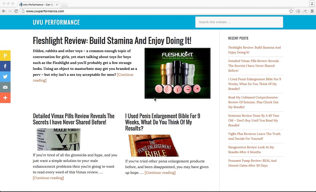316x192 pixels.
Task: Click the RECENT POSTS heading
Action: [x=238, y=38]
